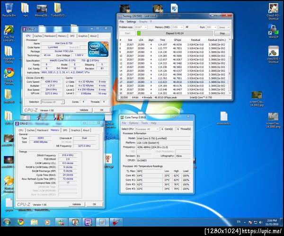Image resolution: width=284 pixels, height=236 pixels.
Task: Open the LinX times unit dropdown
Action: [x=224, y=27]
